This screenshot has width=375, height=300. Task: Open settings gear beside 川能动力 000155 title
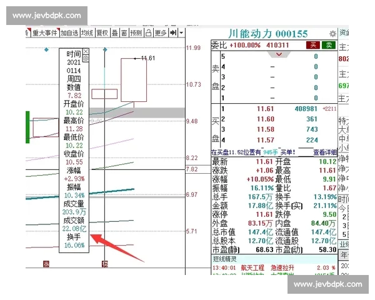click(x=332, y=34)
